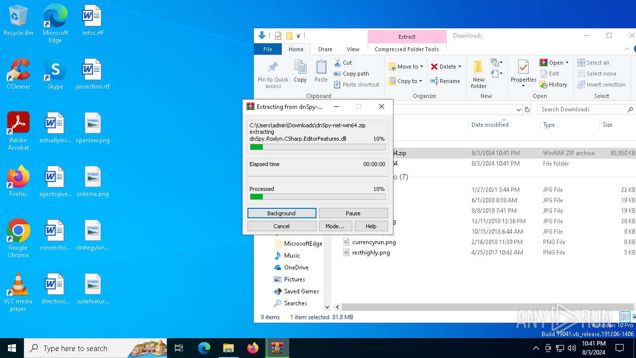636x358 pixels.
Task: Open CCleaner desktop shortcut
Action: coord(18,75)
